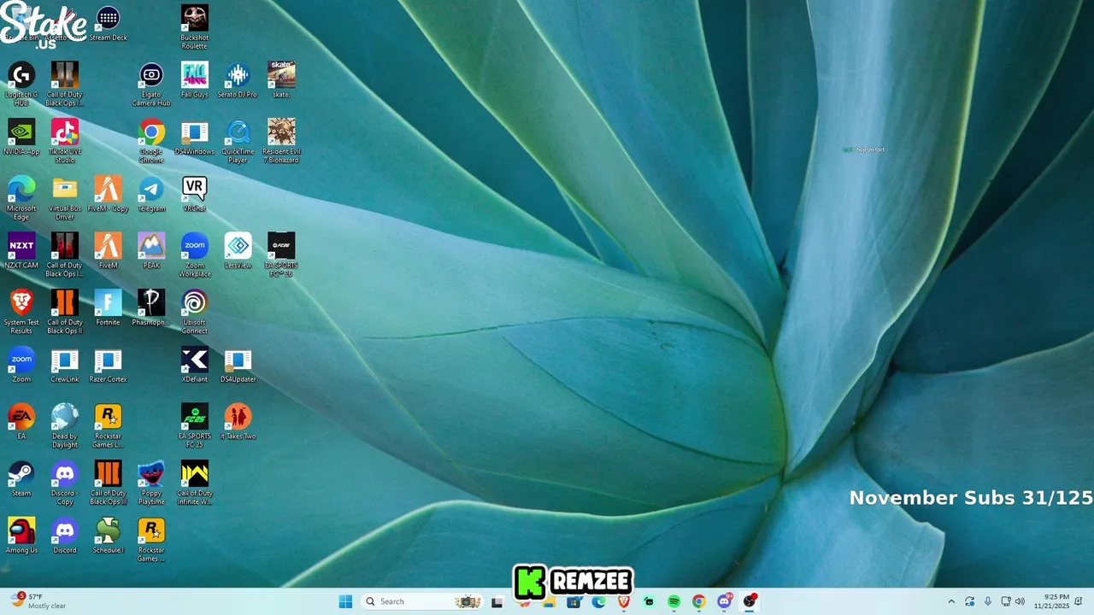The image size is (1094, 615).
Task: Open Serato DJ Pro shortcut
Action: click(x=238, y=80)
